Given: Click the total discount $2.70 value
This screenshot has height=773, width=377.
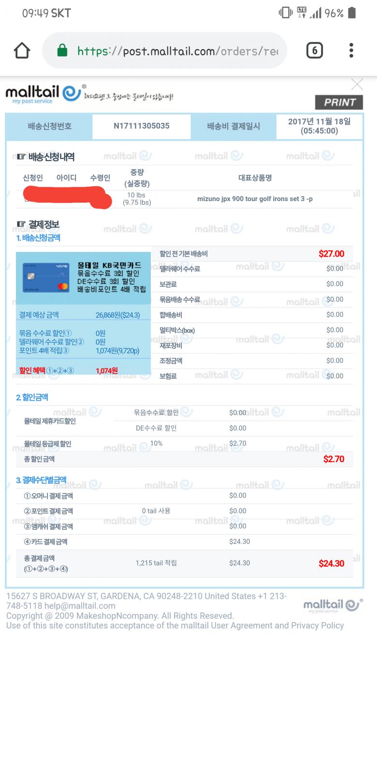Looking at the screenshot, I should pyautogui.click(x=334, y=459).
